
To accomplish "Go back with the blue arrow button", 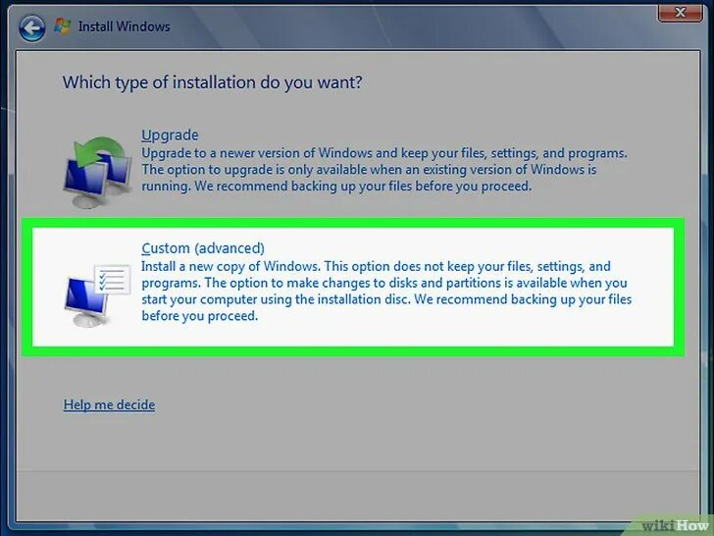I will 31,27.
